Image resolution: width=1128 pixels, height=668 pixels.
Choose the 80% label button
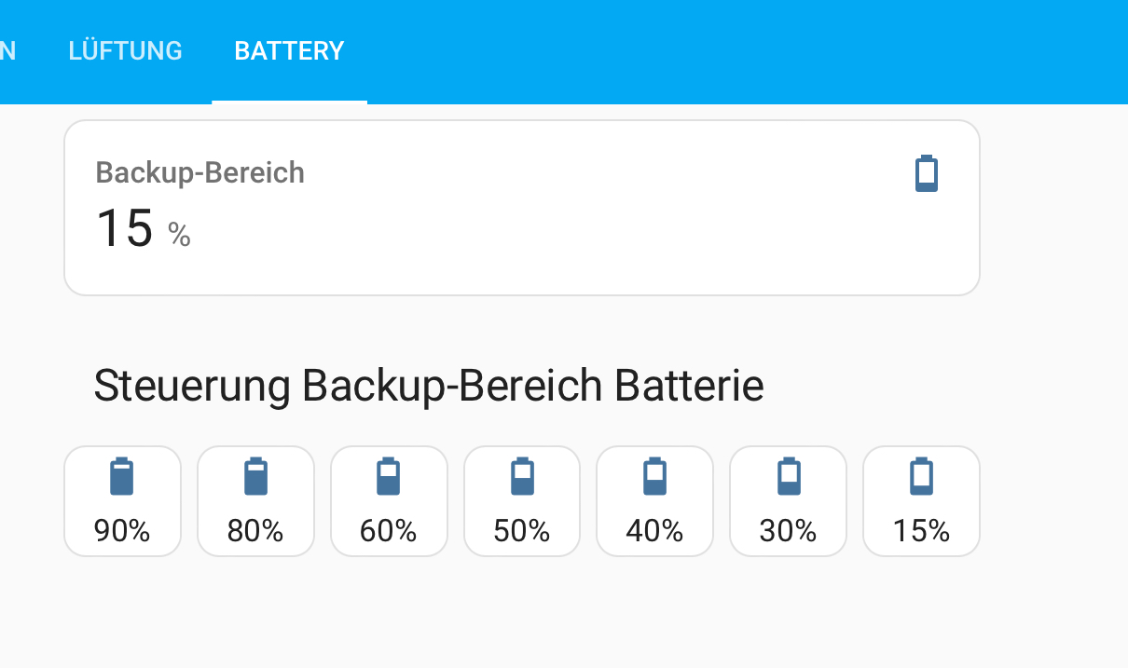[255, 531]
